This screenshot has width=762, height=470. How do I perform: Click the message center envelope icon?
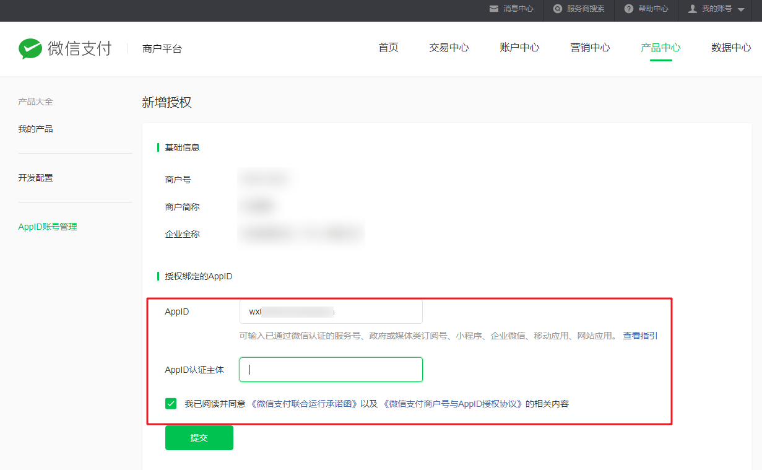click(494, 9)
